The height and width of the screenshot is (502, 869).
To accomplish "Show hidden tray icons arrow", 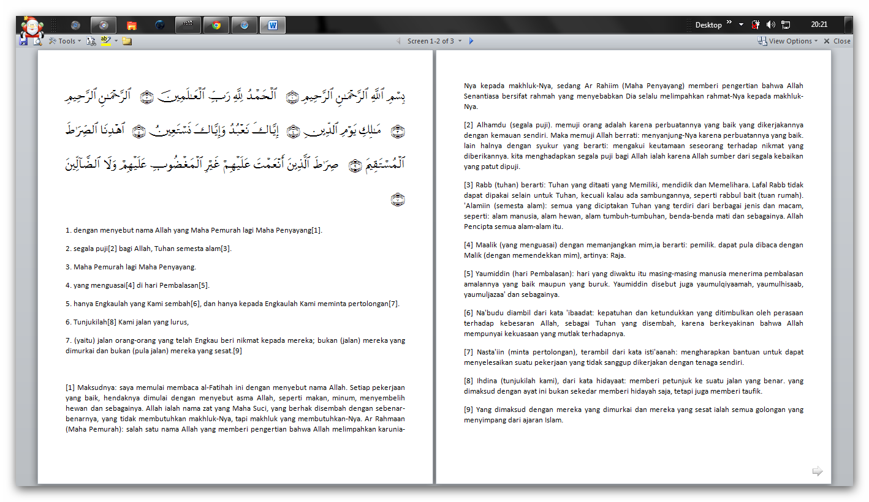I will click(741, 25).
